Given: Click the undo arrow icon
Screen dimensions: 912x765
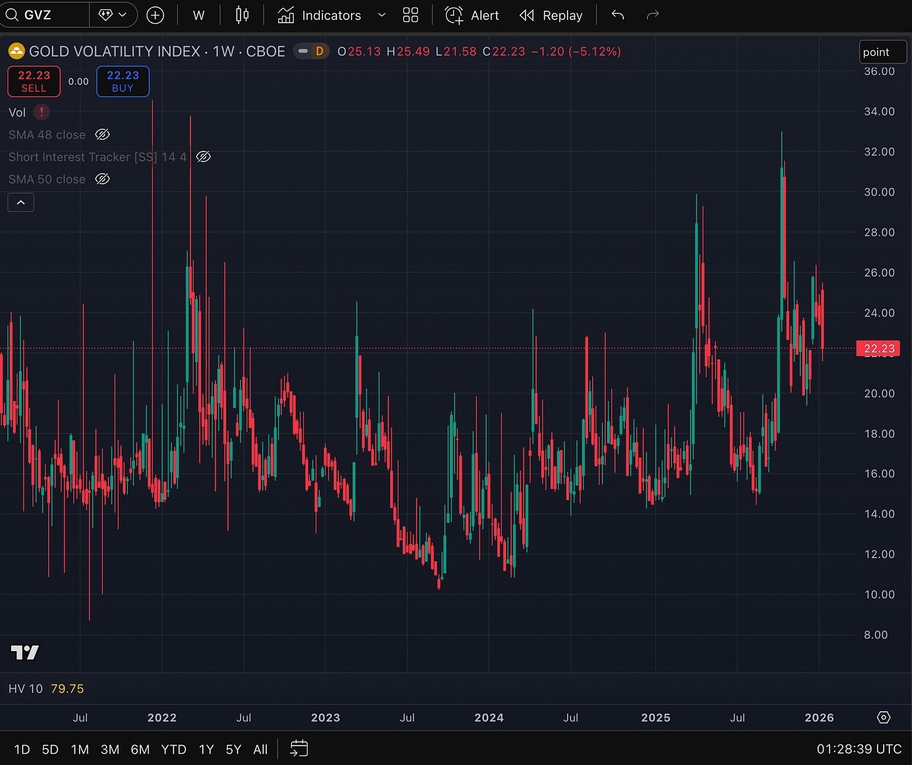Looking at the screenshot, I should tap(617, 15).
